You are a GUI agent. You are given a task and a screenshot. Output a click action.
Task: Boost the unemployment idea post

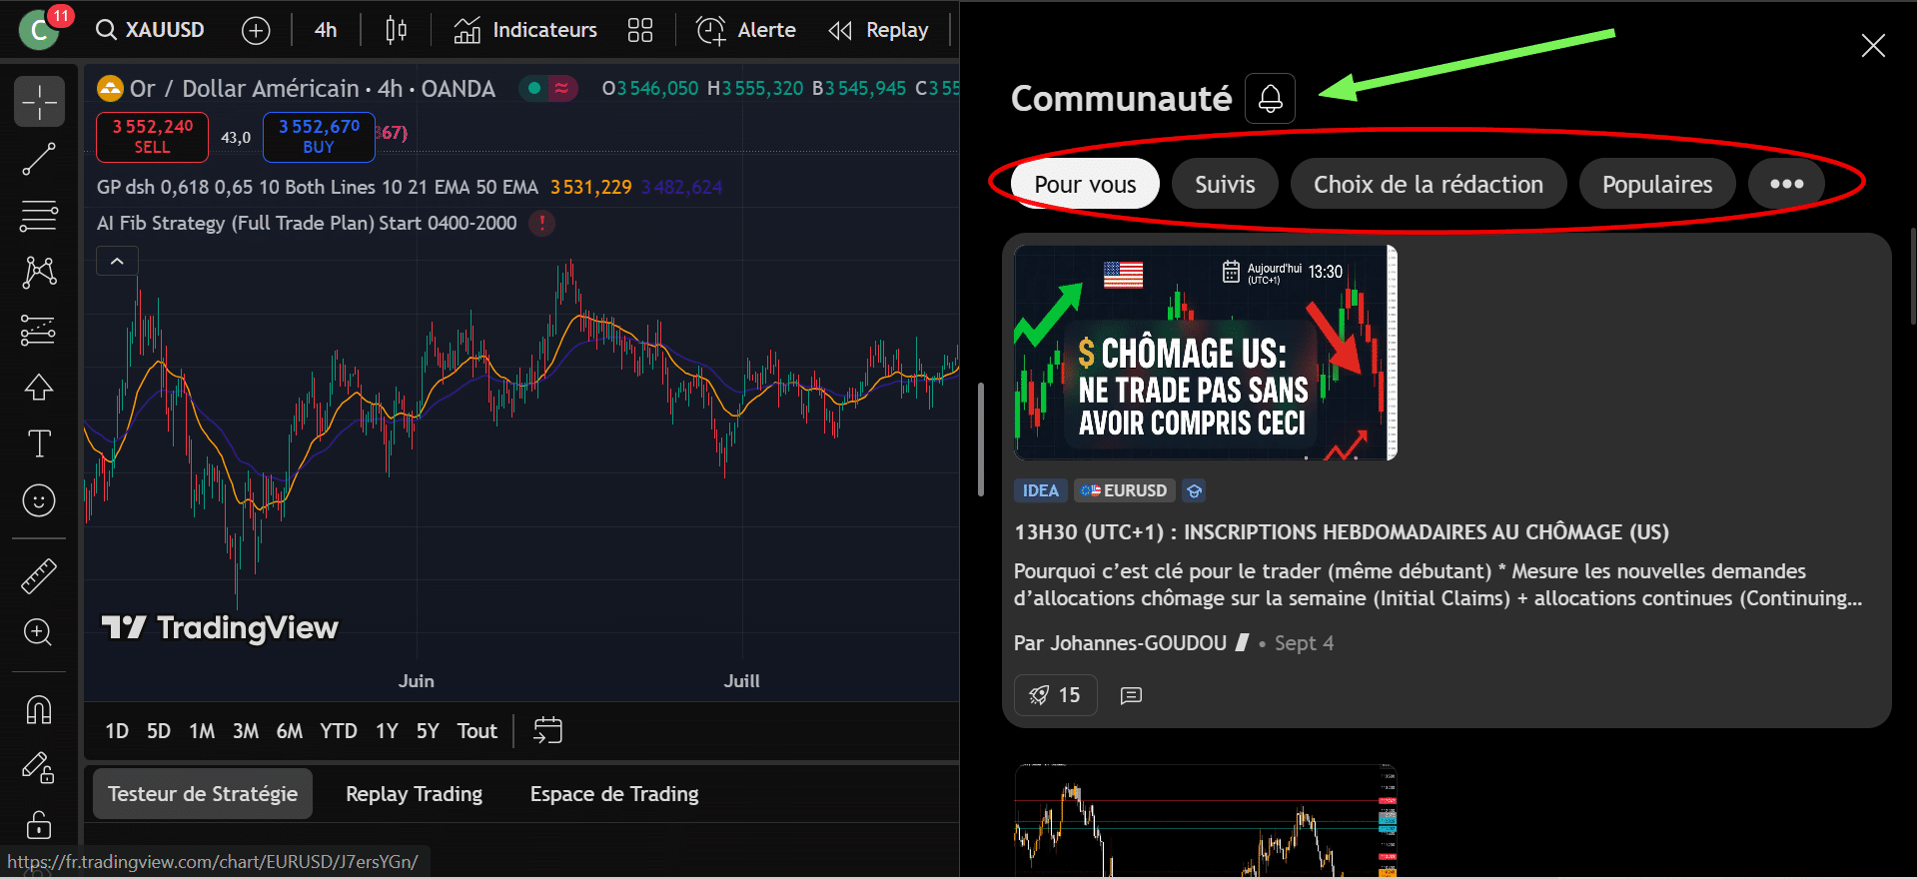[x=1055, y=695]
